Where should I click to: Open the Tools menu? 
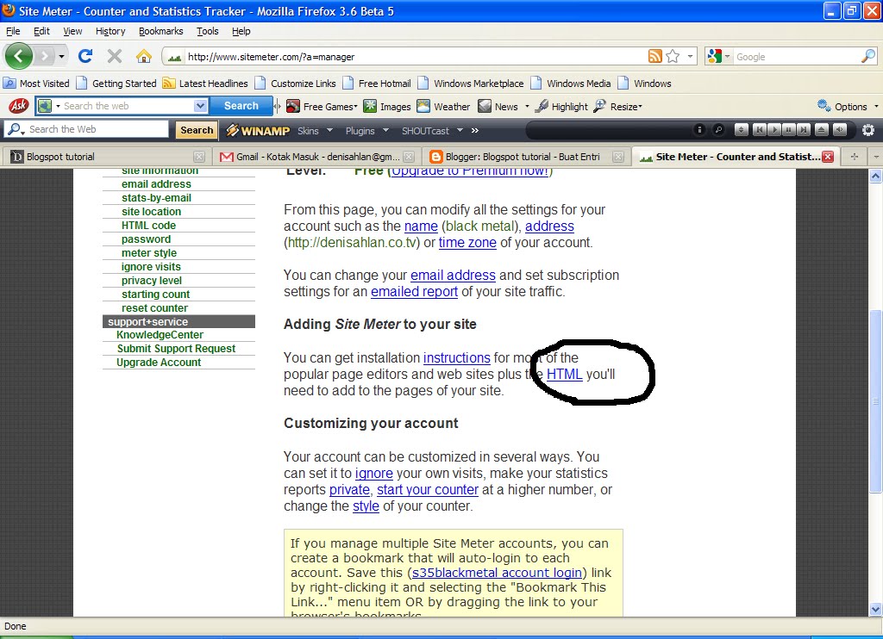point(207,31)
